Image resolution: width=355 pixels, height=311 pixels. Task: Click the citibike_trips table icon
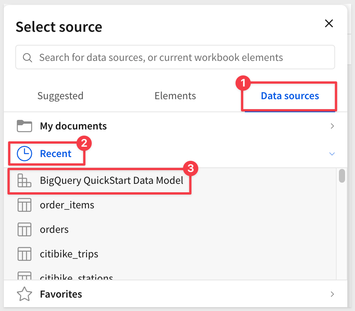[24, 254]
